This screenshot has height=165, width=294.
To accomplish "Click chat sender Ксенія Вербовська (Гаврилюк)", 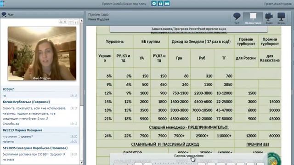I will [26, 102].
